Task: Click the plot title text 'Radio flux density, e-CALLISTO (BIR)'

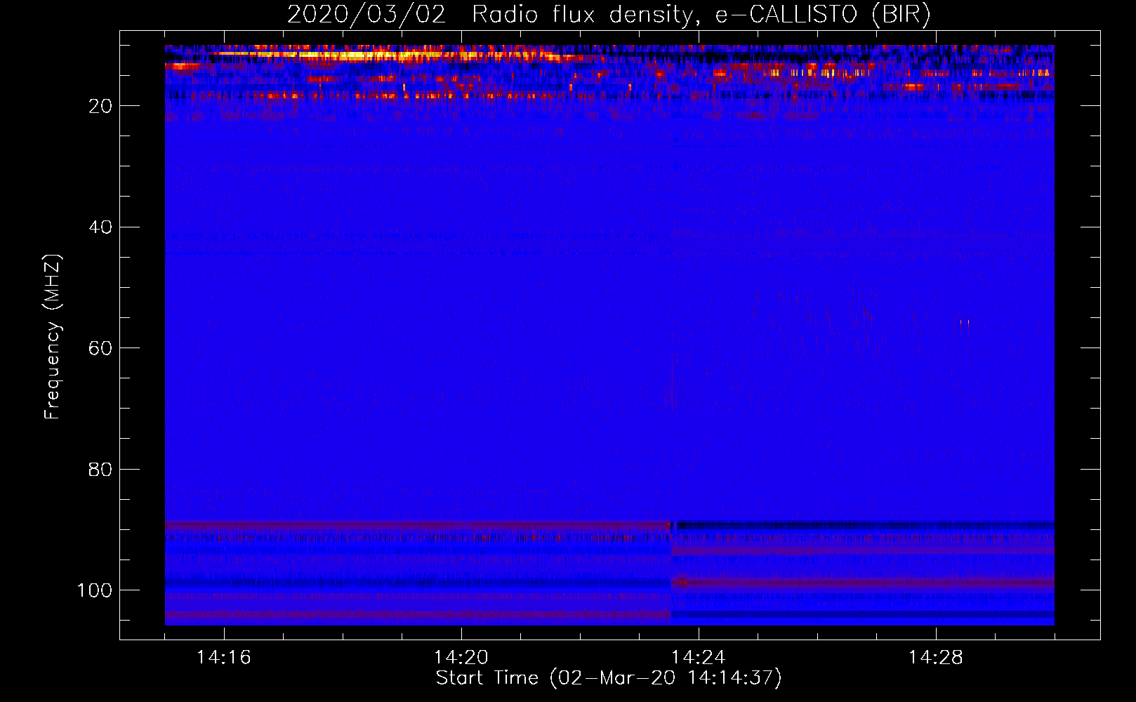Action: pos(701,14)
